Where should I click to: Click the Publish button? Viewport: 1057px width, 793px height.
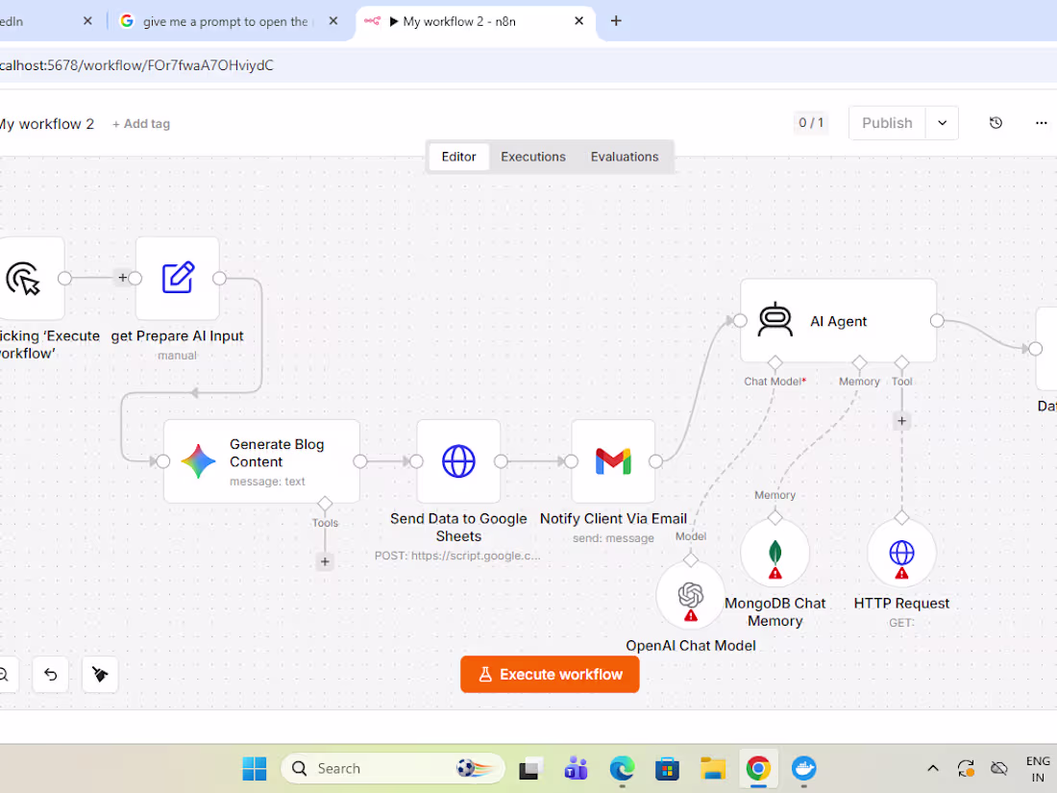(x=887, y=123)
